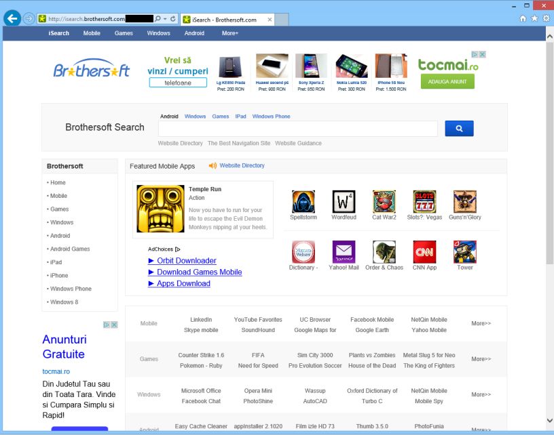The width and height of the screenshot is (554, 435).
Task: Close the iSearch - Brothersoft.com tab
Action: pyautogui.click(x=270, y=20)
